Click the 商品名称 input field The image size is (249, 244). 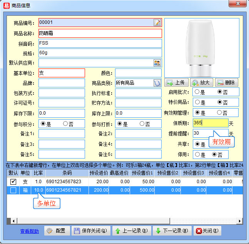point(100,33)
